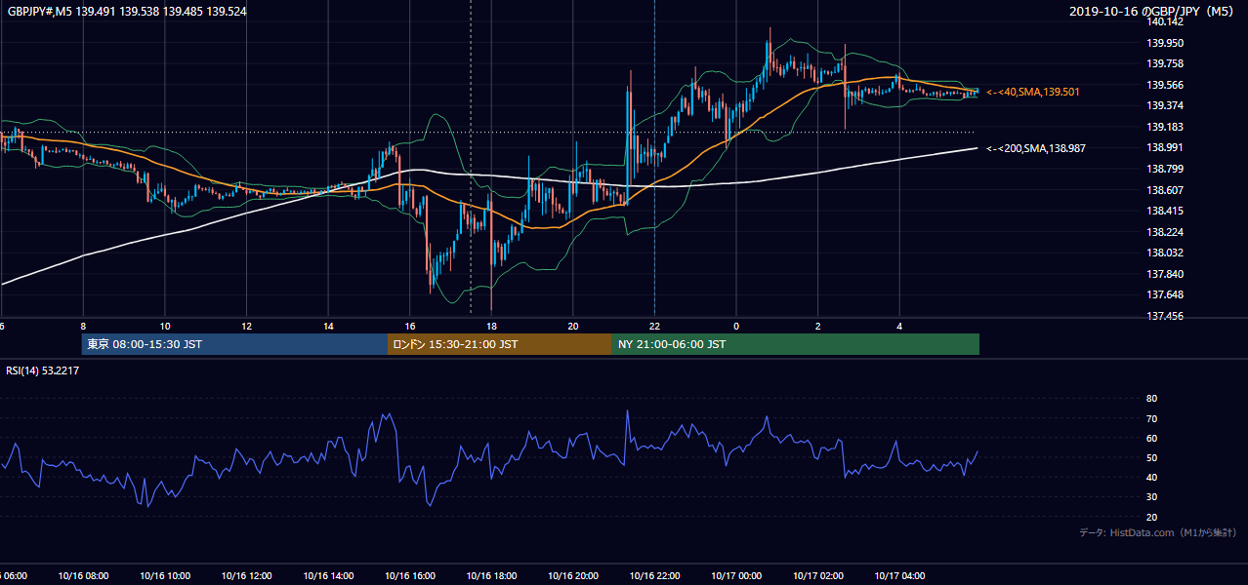Click price axis value 139.183
This screenshot has height=585, width=1248.
1167,127
